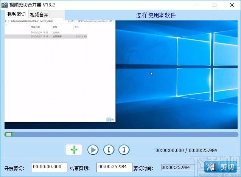Click the 开始剪切 label
Screen dimensions: 241x177
14,168
